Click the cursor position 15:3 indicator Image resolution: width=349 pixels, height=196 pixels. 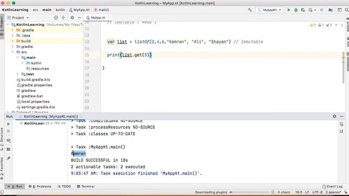[299, 192]
